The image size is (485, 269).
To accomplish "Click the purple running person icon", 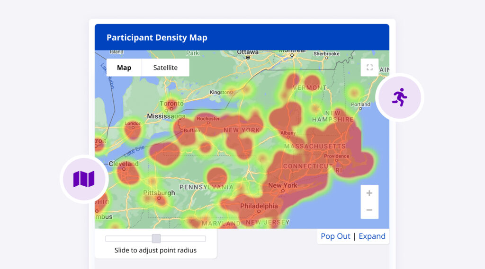I will click(400, 97).
